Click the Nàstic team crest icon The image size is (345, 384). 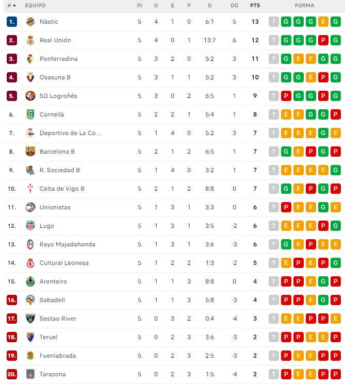click(x=30, y=22)
